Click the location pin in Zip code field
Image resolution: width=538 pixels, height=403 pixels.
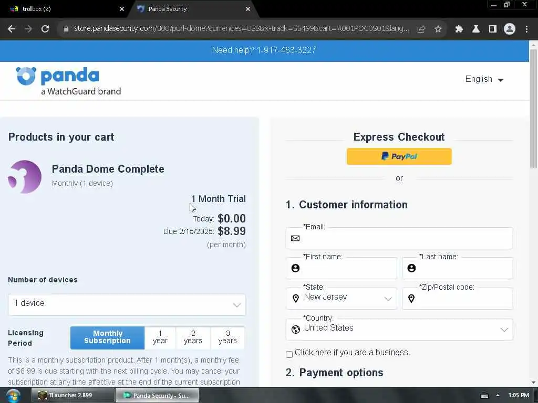(411, 299)
